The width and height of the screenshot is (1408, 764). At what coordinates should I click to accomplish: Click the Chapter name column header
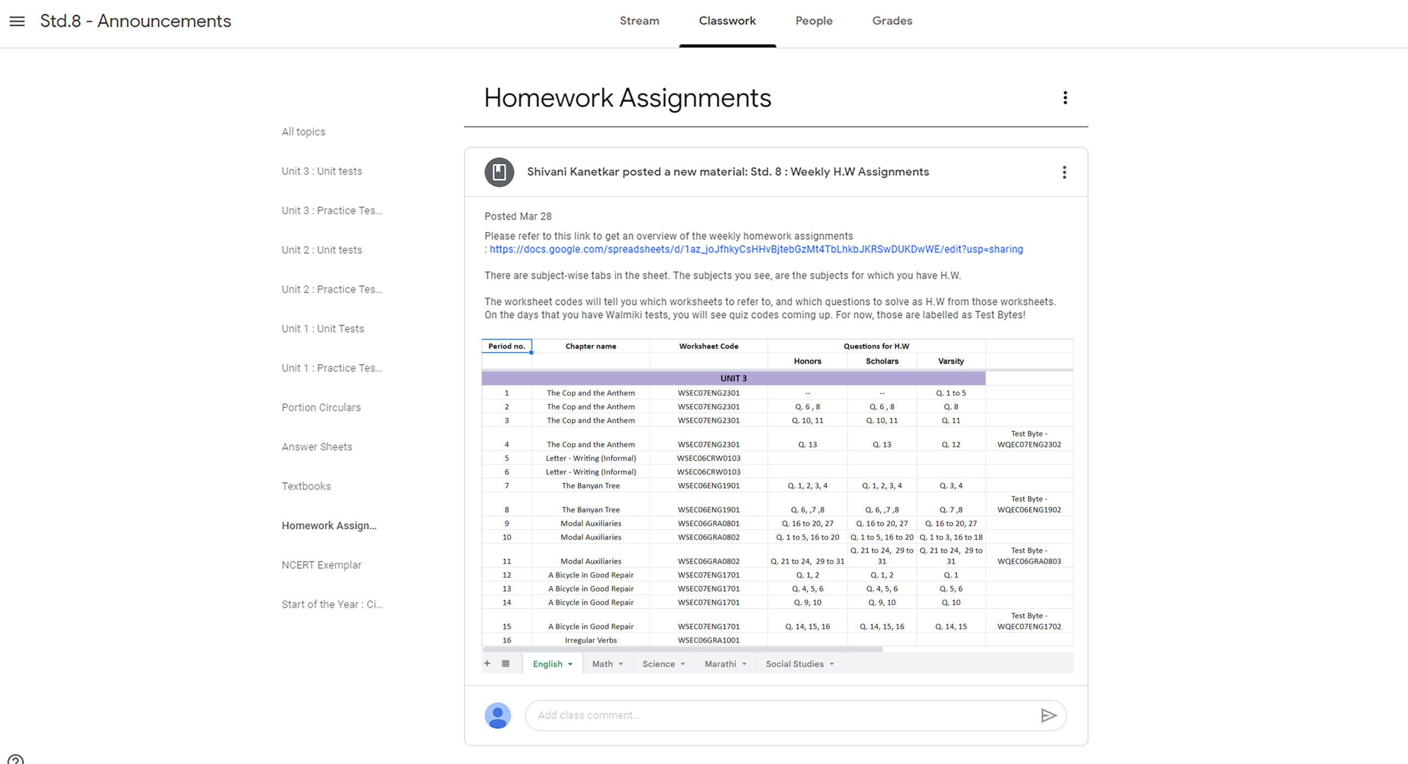click(x=591, y=346)
